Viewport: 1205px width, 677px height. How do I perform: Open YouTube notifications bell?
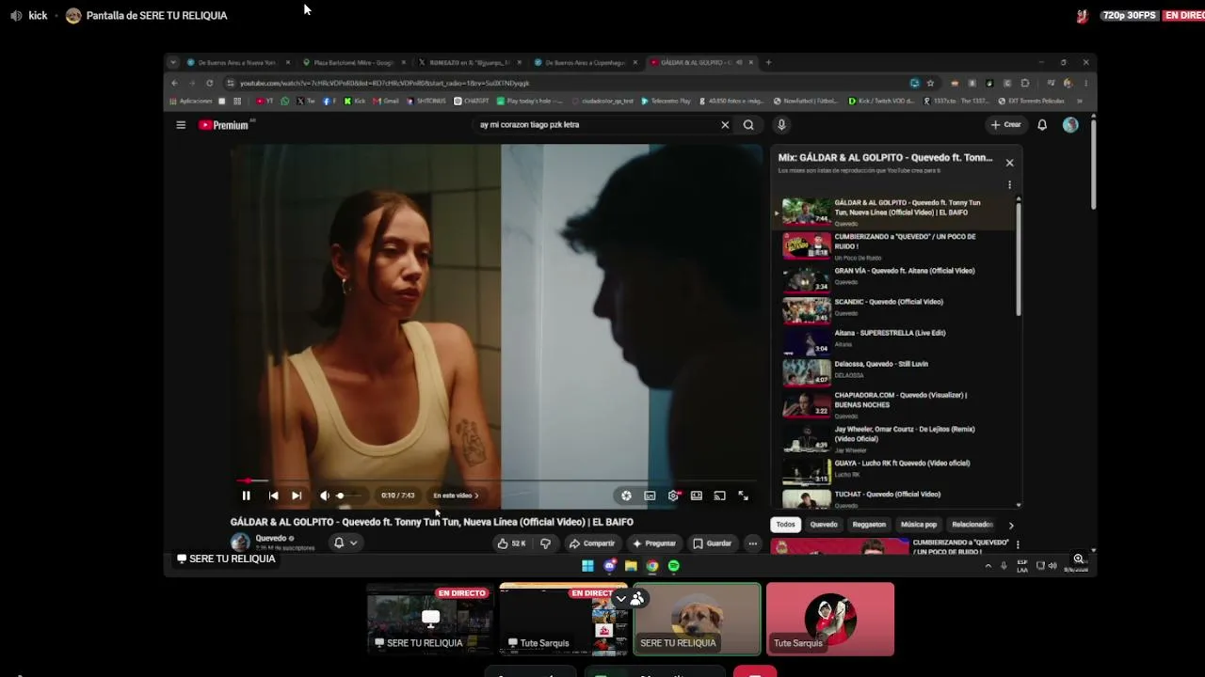1042,125
